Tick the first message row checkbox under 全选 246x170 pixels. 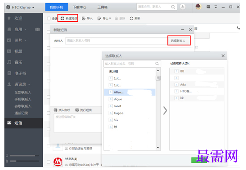[49, 32]
